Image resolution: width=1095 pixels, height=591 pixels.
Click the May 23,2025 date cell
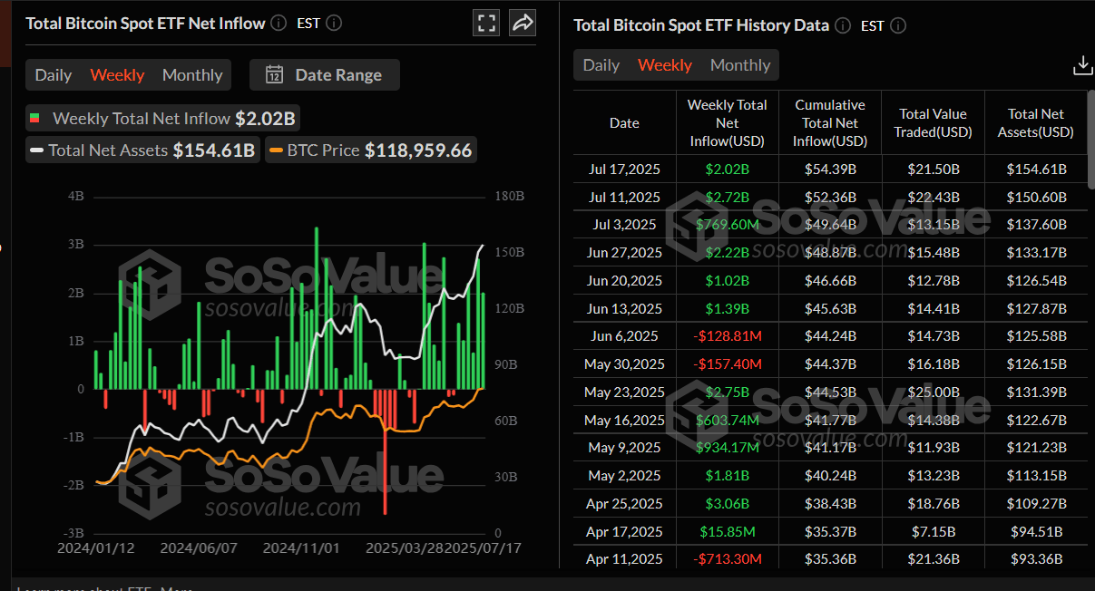pyautogui.click(x=624, y=392)
